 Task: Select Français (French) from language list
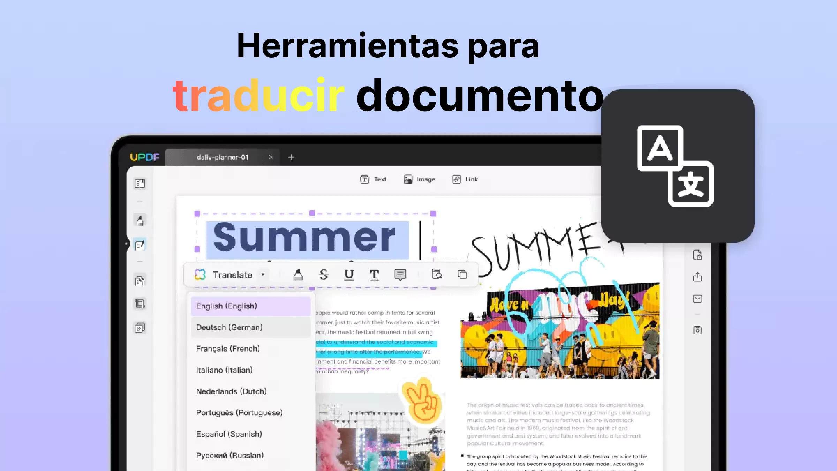(228, 349)
